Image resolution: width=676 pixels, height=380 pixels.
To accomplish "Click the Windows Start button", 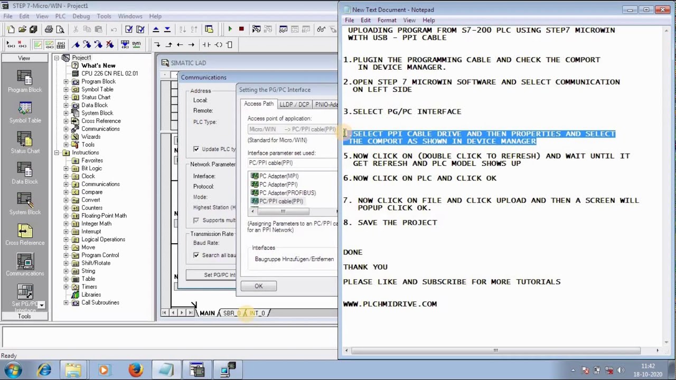I will tap(13, 370).
